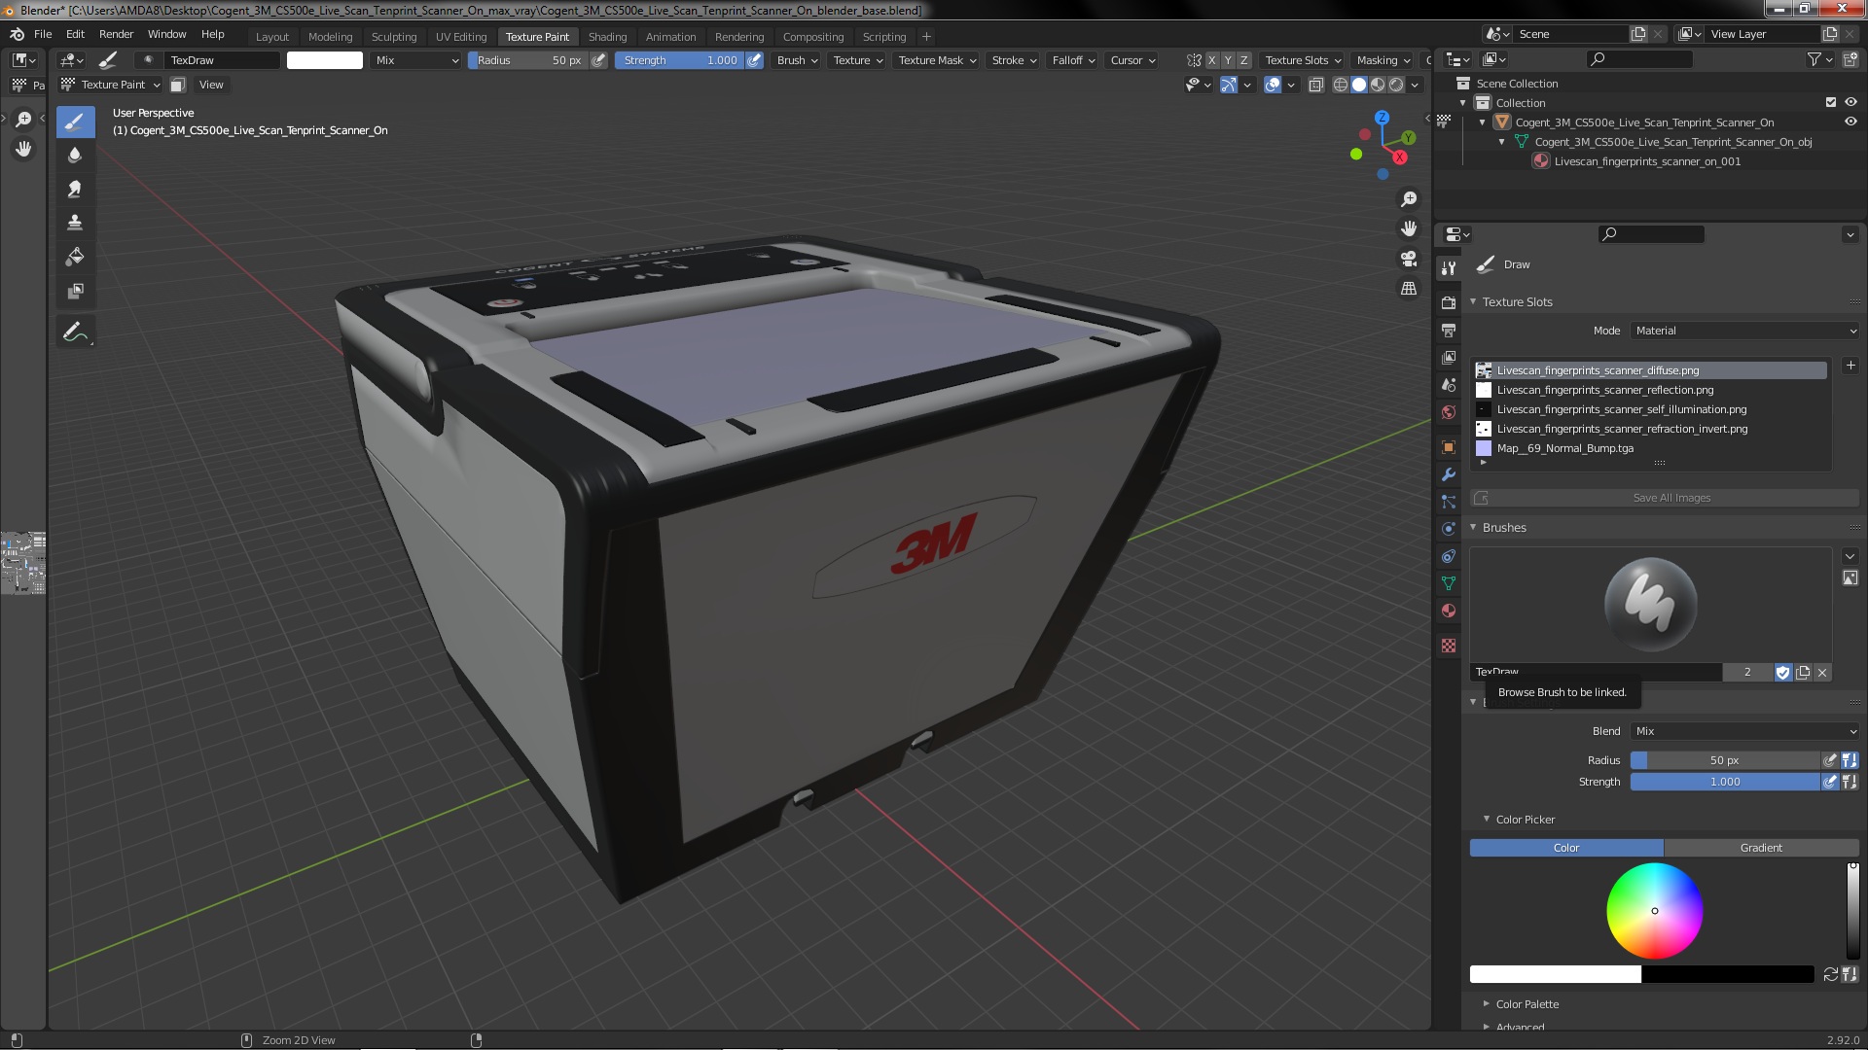This screenshot has height=1050, width=1868.
Task: Open Active Tool properties tab
Action: click(1449, 268)
